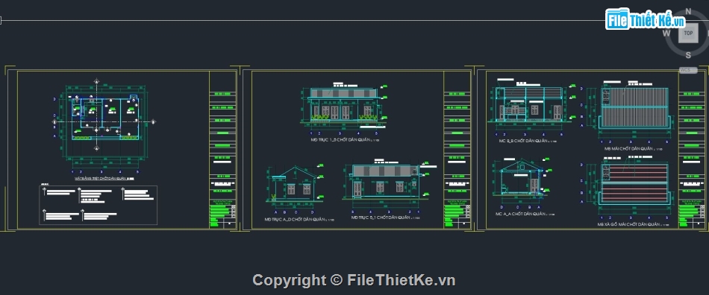Select the N compass direction on the ViewCube
This screenshot has width=709, height=295.
[689, 12]
